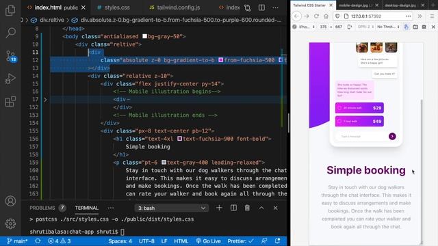Toggle touch simulation in responsive mode
The height and width of the screenshot is (246, 438).
pyautogui.click(x=406, y=27)
